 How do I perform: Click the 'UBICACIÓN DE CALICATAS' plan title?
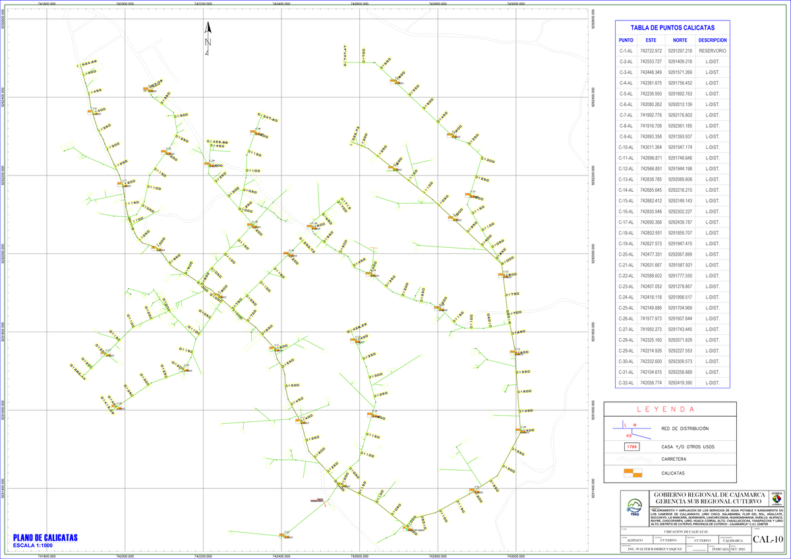pos(686,531)
